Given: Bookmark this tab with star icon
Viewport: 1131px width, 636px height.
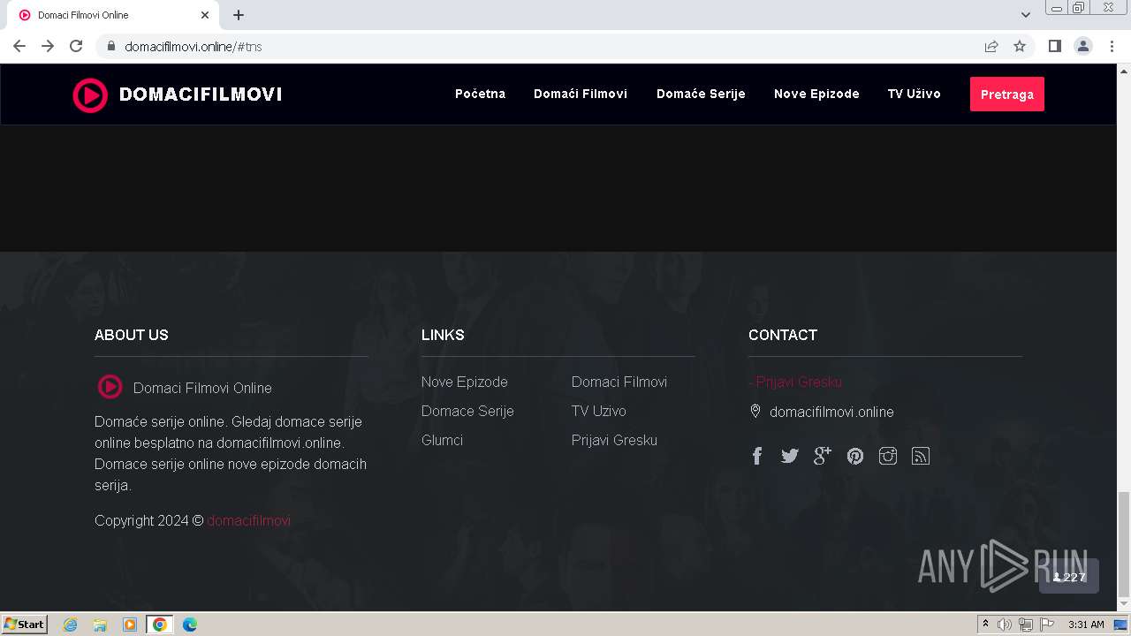Looking at the screenshot, I should (x=1020, y=46).
